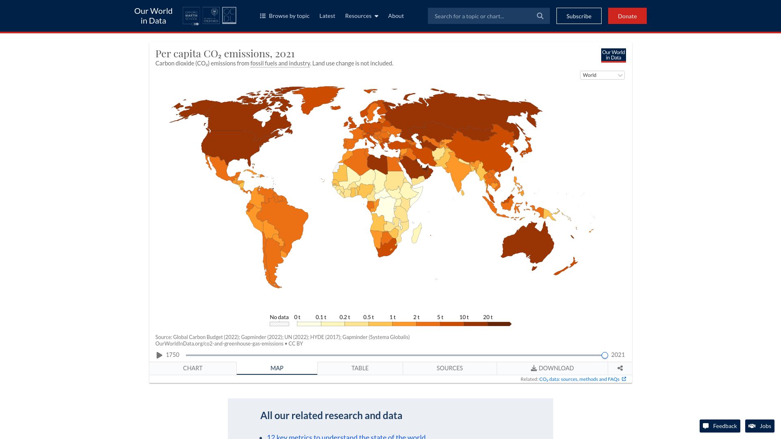Click the Feedback button
The width and height of the screenshot is (781, 439).
pos(720,426)
